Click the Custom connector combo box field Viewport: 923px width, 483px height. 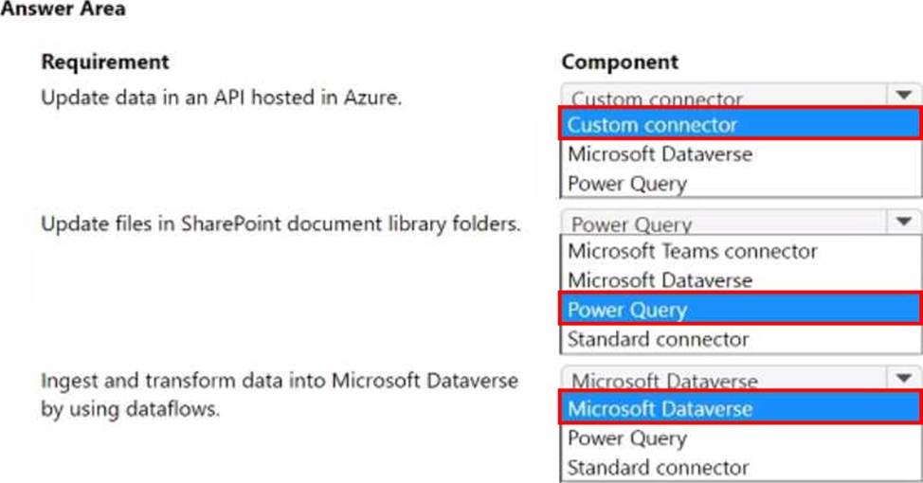click(x=724, y=96)
